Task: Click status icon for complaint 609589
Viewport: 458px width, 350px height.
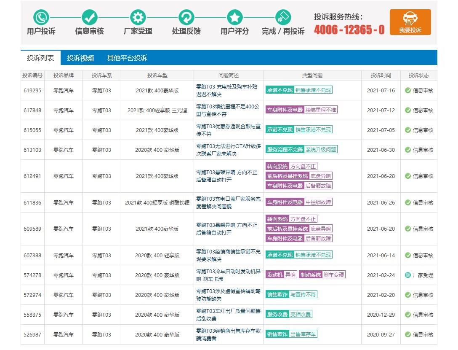Action: coord(408,229)
